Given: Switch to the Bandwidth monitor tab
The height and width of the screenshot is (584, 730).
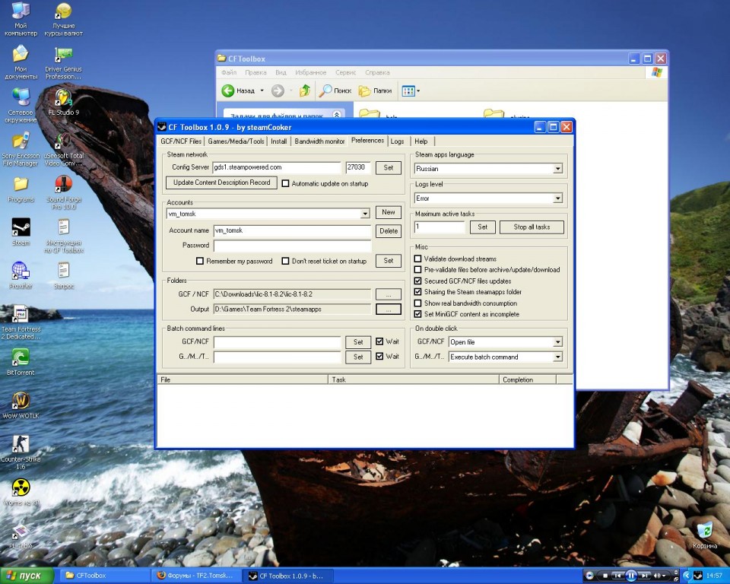Looking at the screenshot, I should pos(319,141).
